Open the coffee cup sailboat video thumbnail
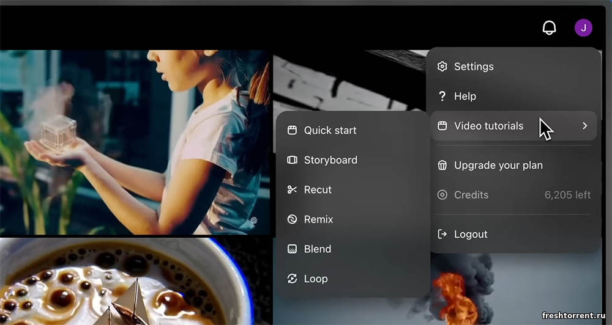612x325 pixels. [122, 282]
